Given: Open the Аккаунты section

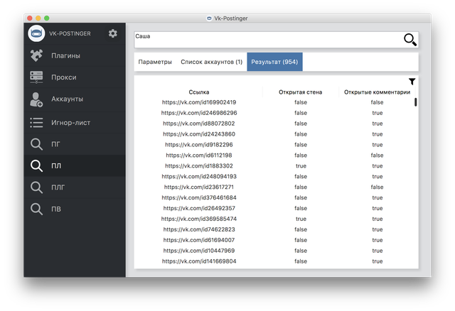Looking at the screenshot, I should point(75,99).
